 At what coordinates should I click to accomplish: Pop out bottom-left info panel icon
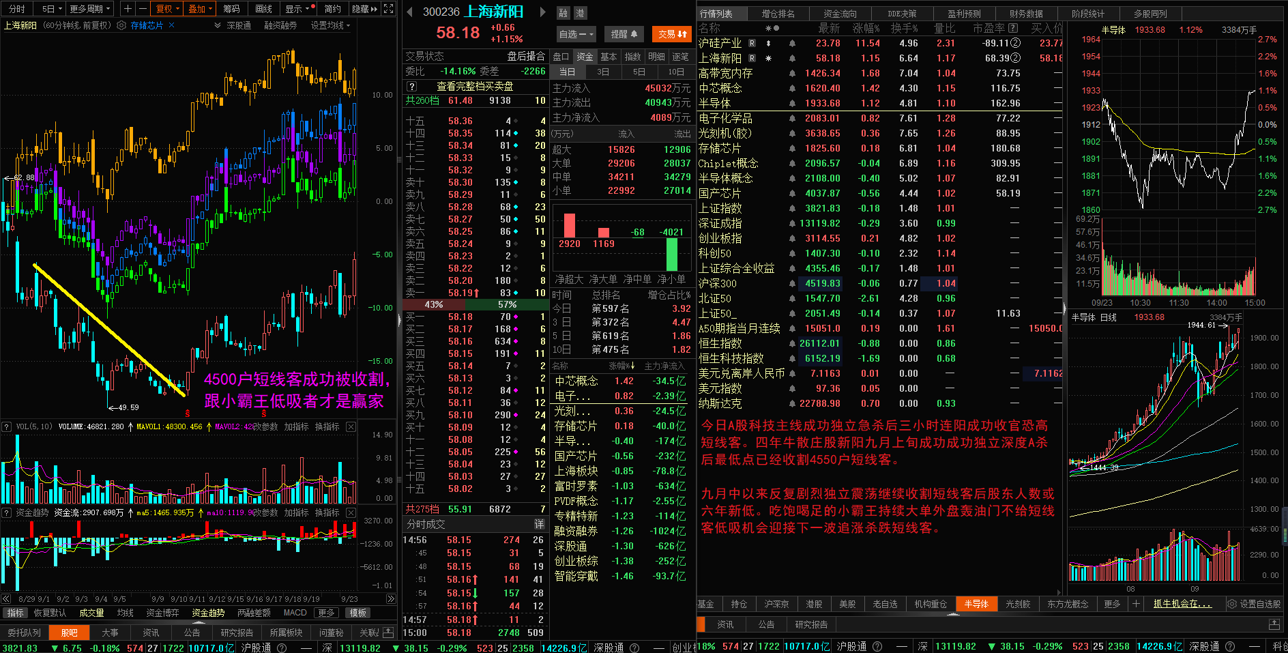click(388, 633)
